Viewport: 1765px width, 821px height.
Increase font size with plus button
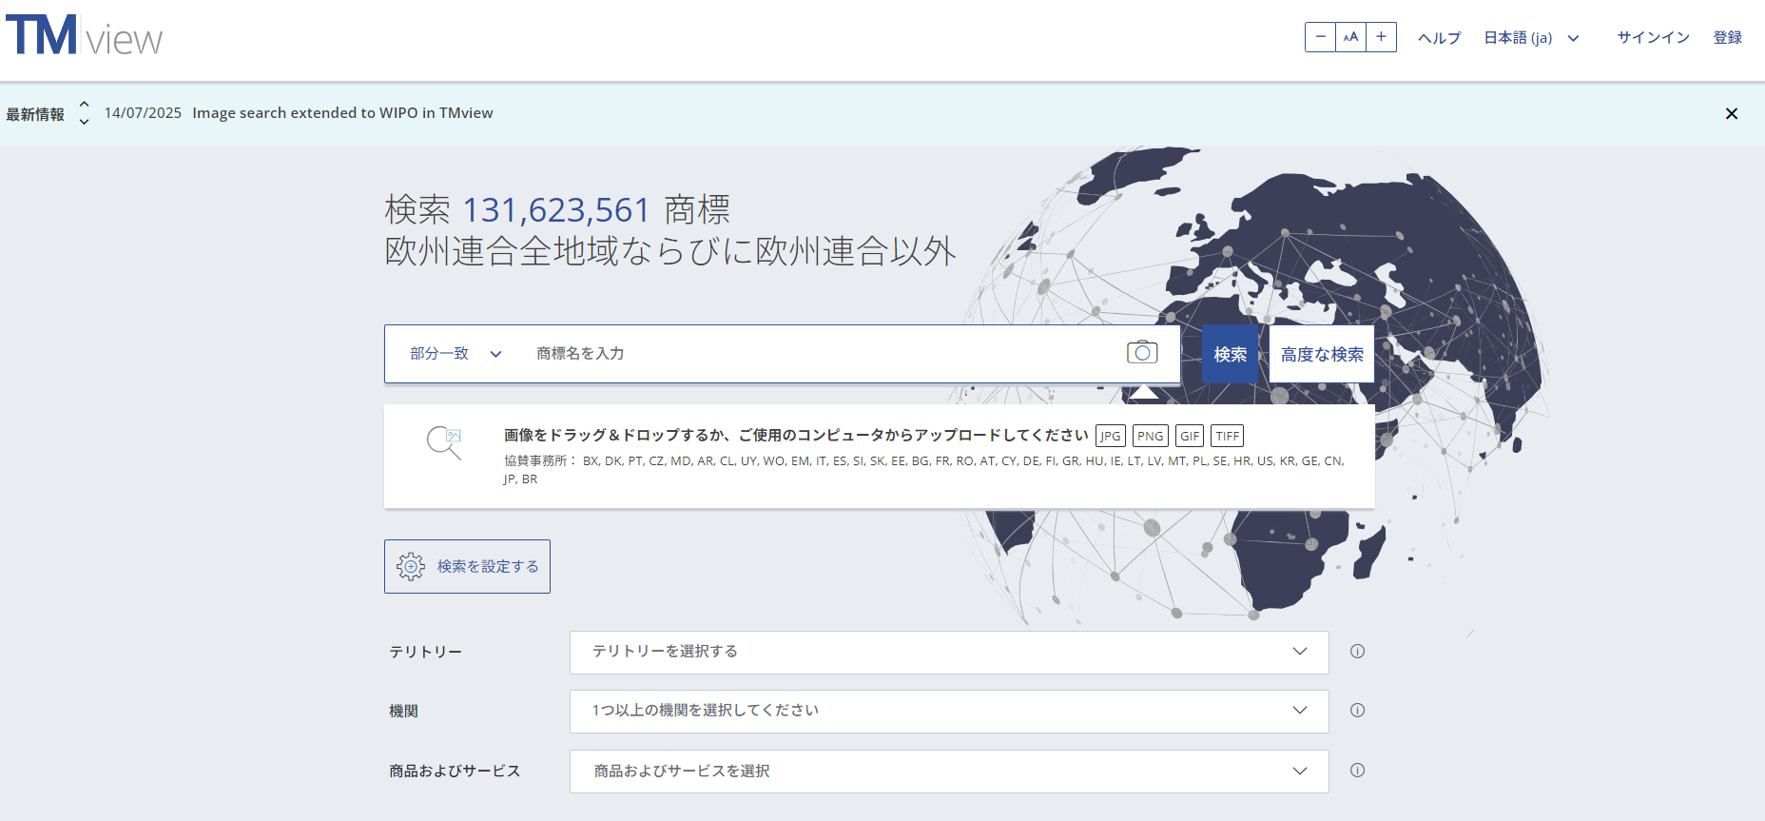[x=1382, y=37]
